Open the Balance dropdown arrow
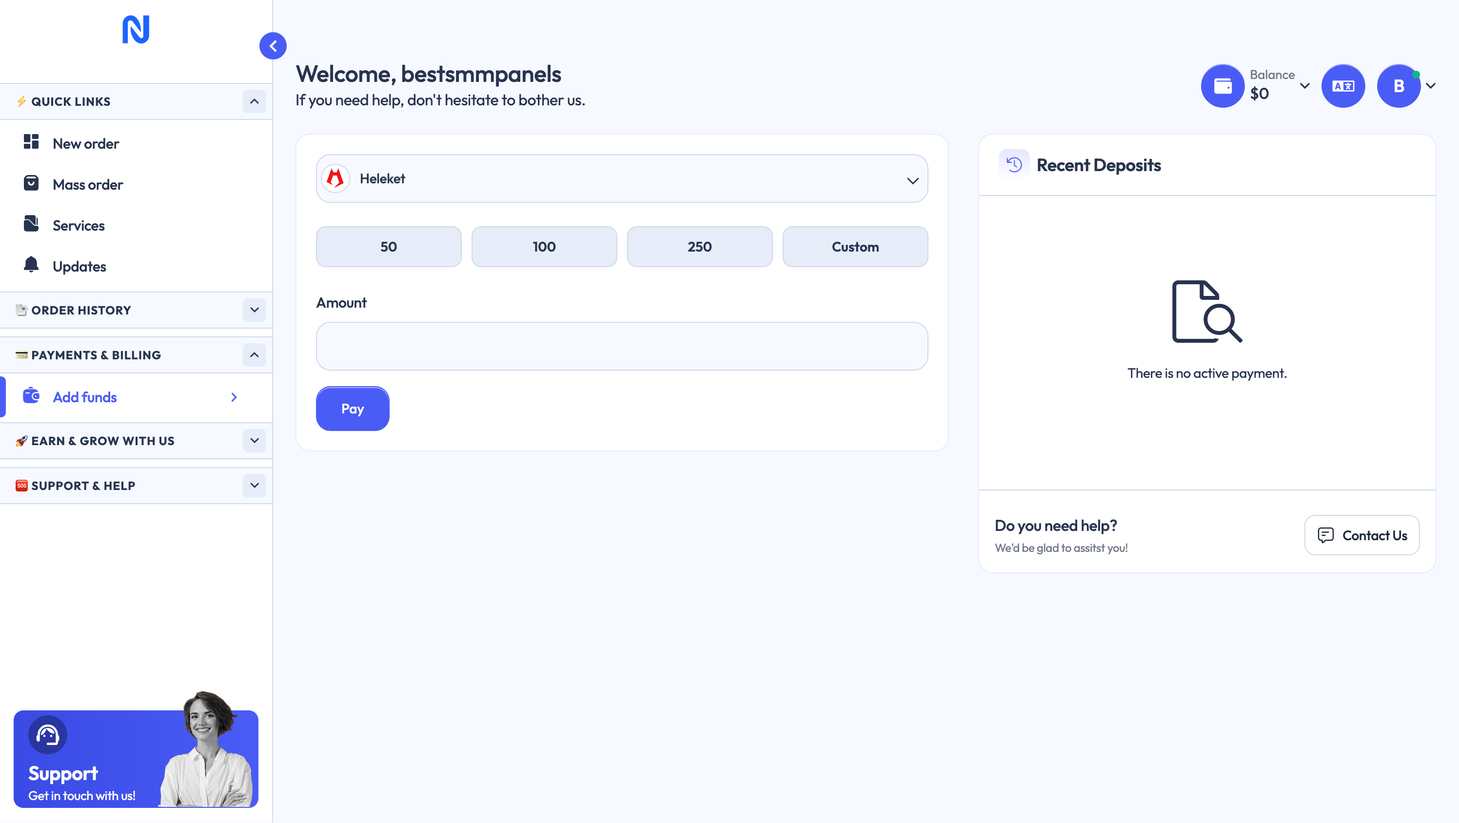This screenshot has width=1459, height=823. (1305, 86)
